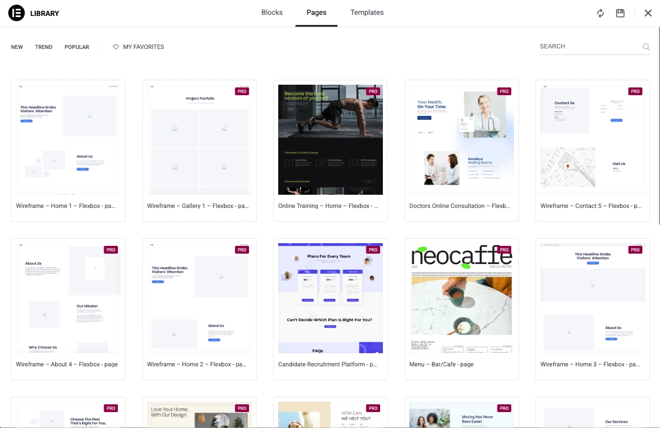Viewport: 660px width, 428px height.
Task: Select the Pages tab
Action: pos(316,13)
